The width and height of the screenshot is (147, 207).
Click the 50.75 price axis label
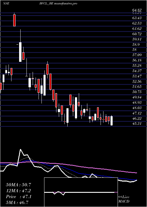[x=137, y=92]
